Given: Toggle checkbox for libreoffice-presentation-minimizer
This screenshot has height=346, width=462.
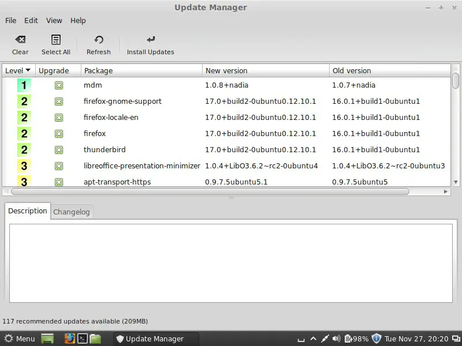Looking at the screenshot, I should (x=59, y=166).
